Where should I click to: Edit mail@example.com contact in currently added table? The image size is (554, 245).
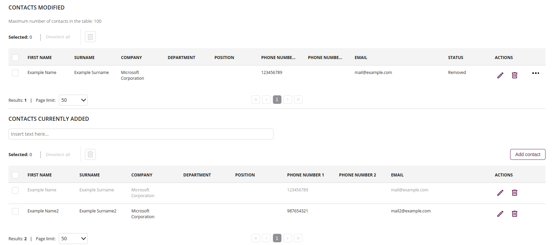[500, 193]
